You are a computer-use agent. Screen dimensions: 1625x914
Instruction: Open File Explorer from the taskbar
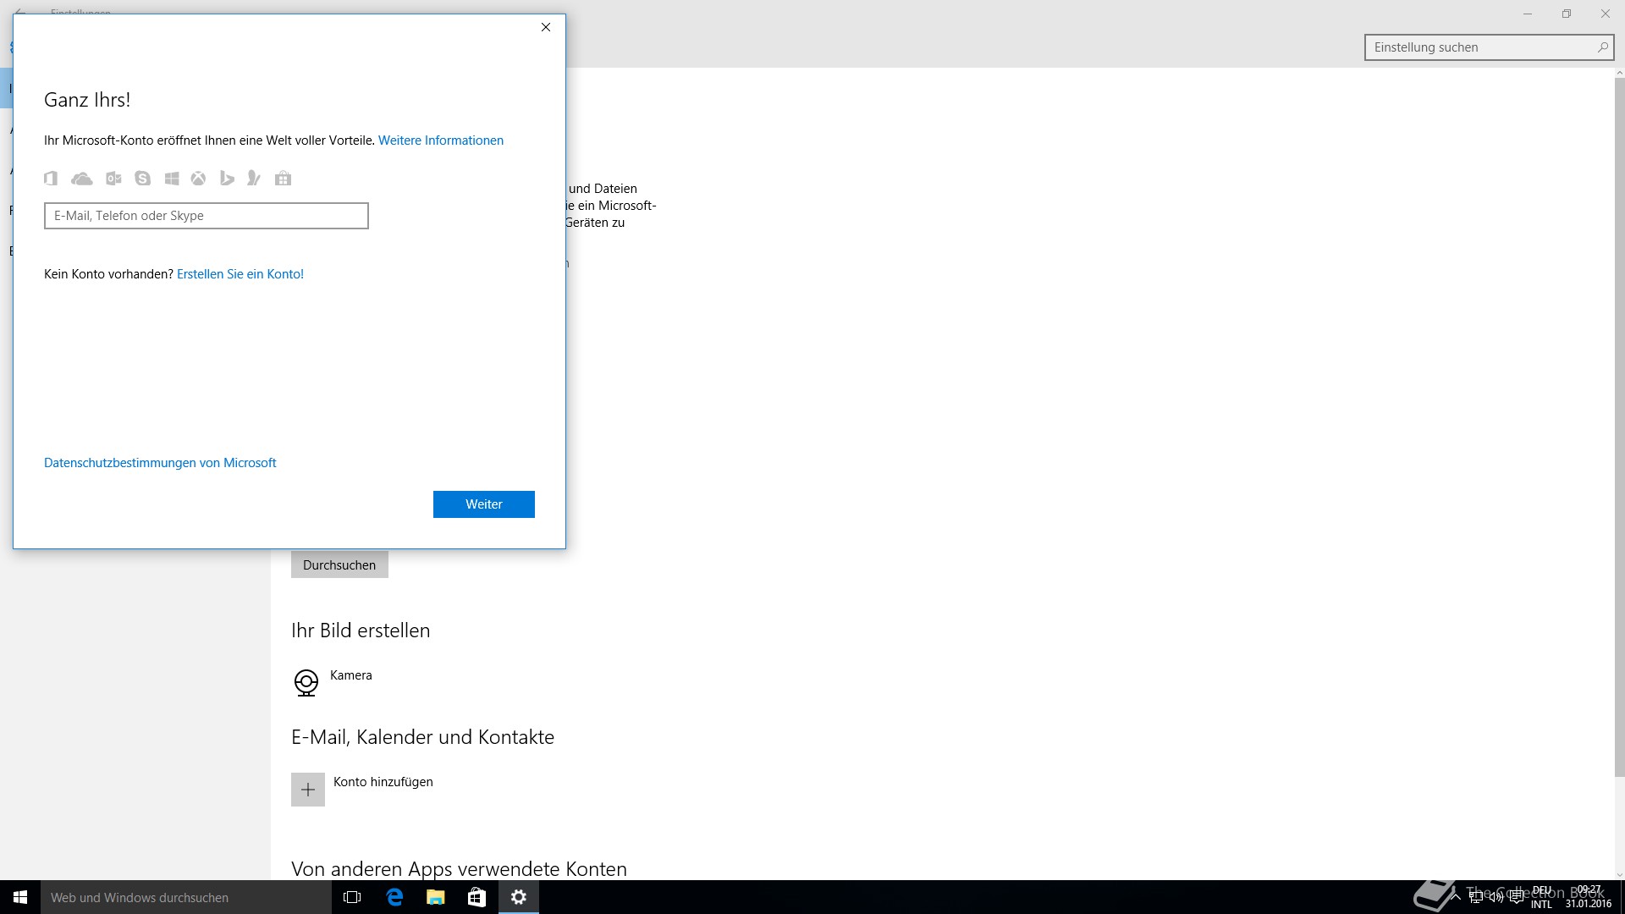pos(436,897)
